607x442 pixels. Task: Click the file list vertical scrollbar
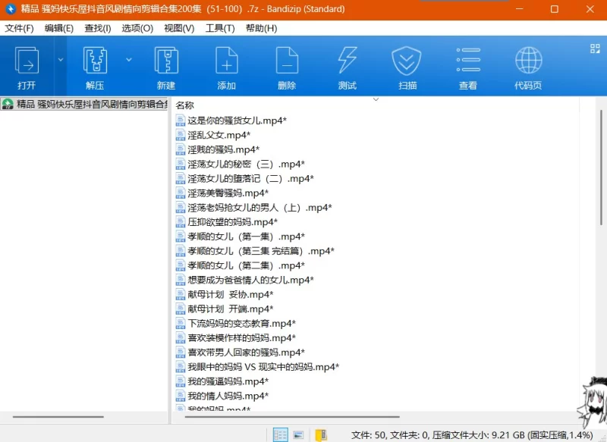(x=601, y=167)
